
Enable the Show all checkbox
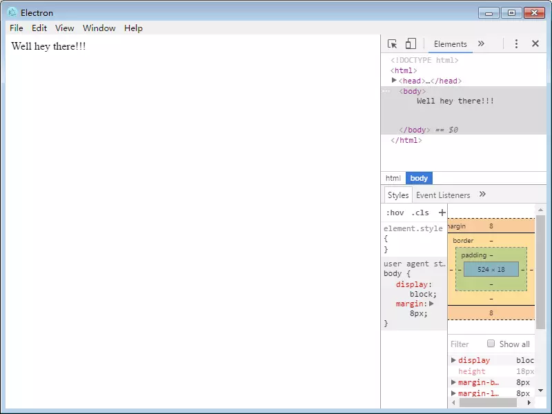tap(491, 344)
